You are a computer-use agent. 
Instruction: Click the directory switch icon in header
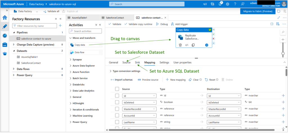coord(213,4)
